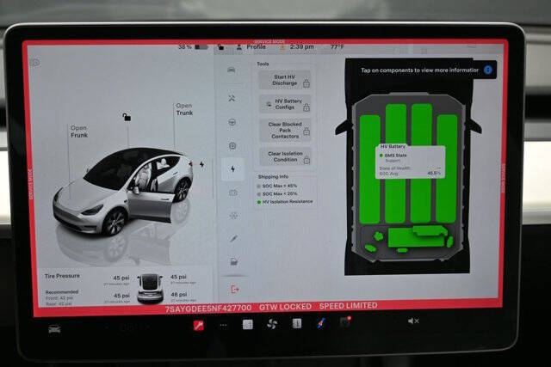Open the dashcam app with red dot
The image size is (551, 367).
pos(345,321)
